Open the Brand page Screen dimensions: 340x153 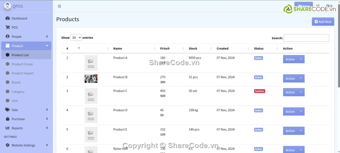coord(26,82)
